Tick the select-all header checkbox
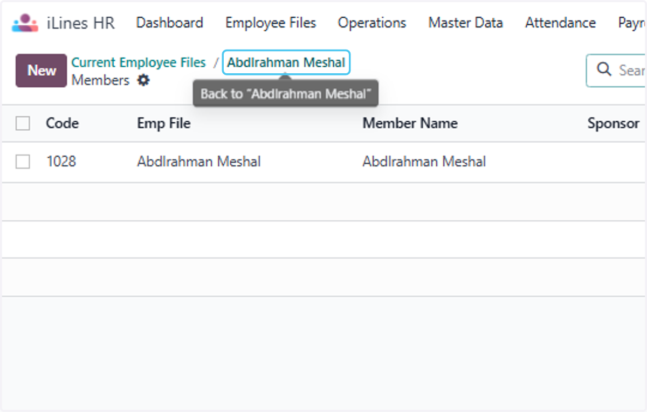Screen dimensions: 647x412 click(23, 123)
